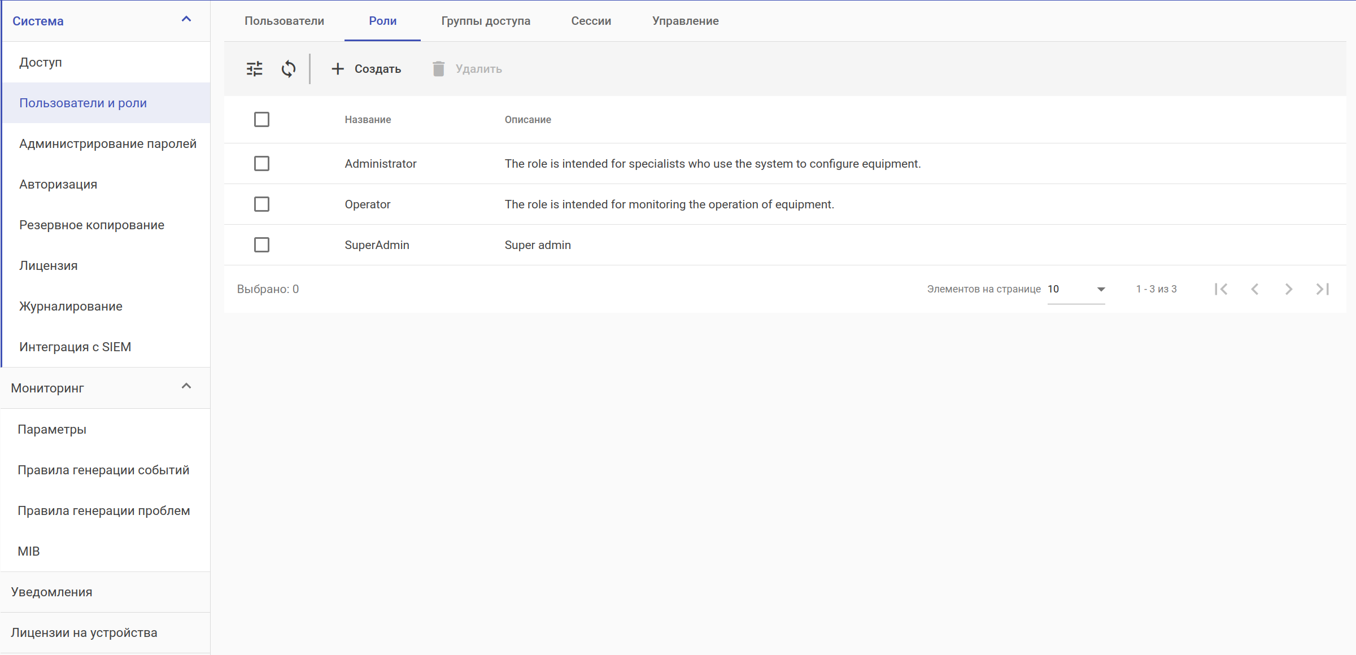Check the Administrator role checkbox

(x=261, y=164)
